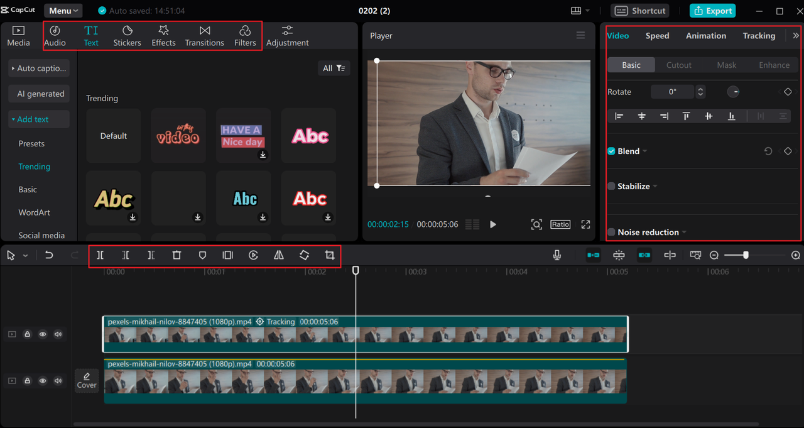Switch to the Tracking tab

coord(759,36)
